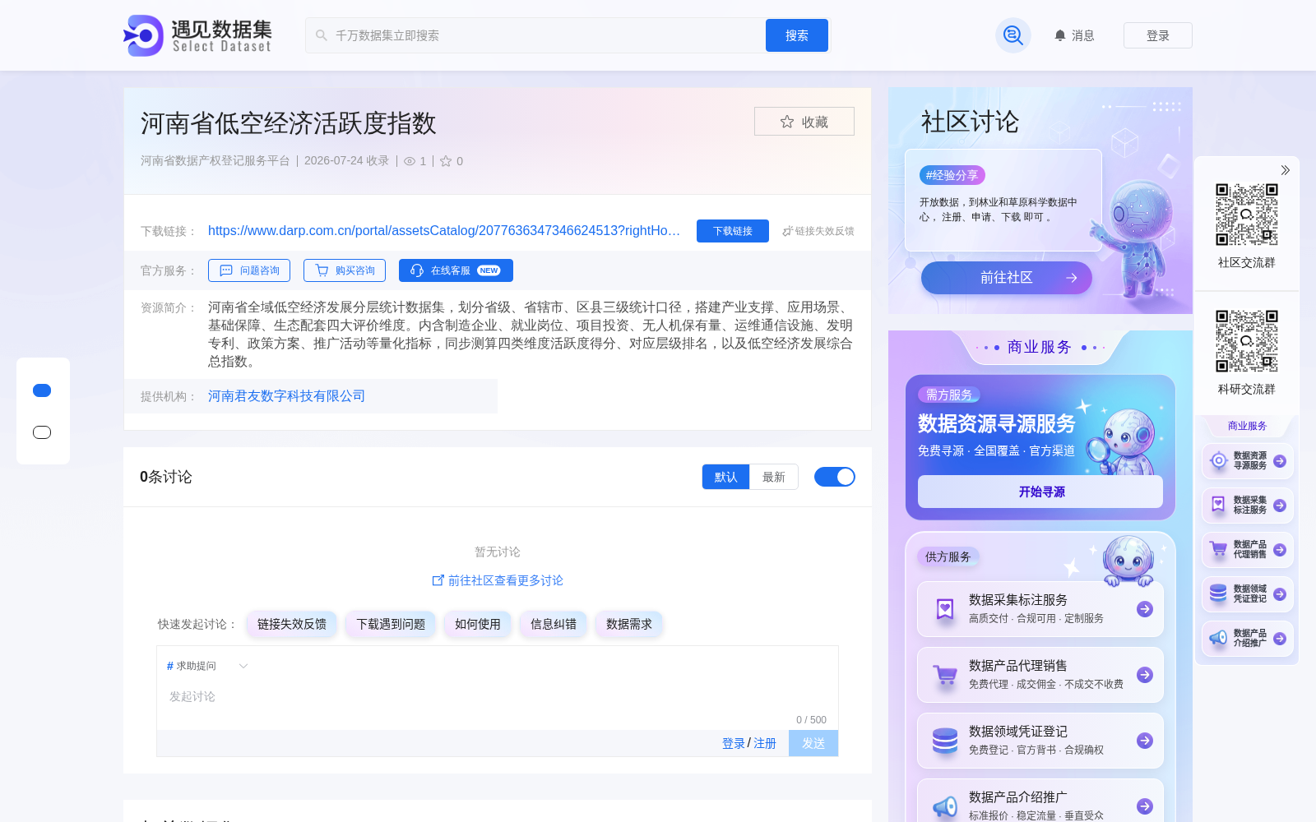The height and width of the screenshot is (822, 1316).
Task: Click the database icon on 数据领域凭证登记 card
Action: click(x=945, y=741)
